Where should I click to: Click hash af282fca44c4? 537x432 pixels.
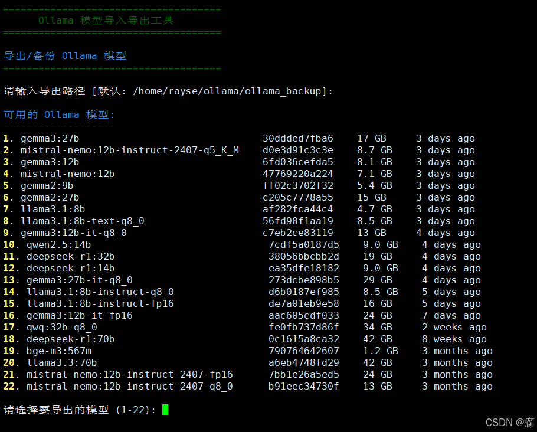(298, 210)
